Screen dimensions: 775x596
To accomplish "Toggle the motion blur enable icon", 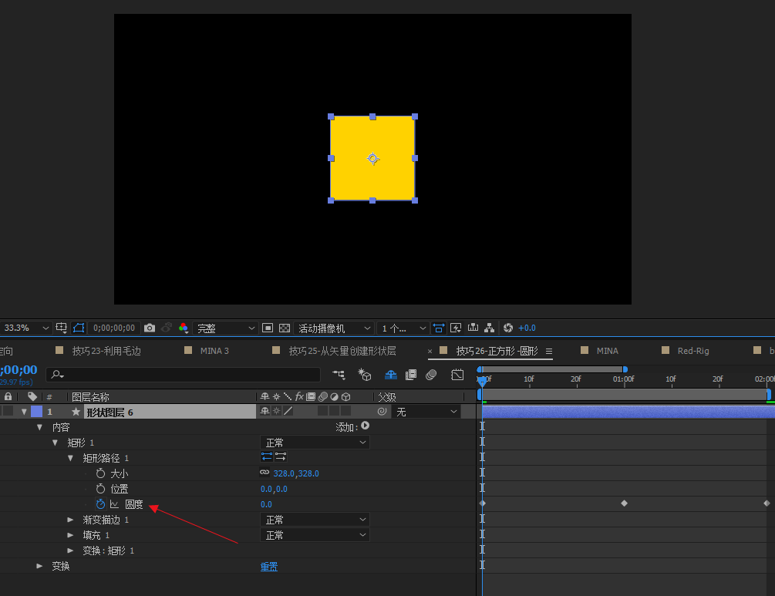I will point(431,375).
